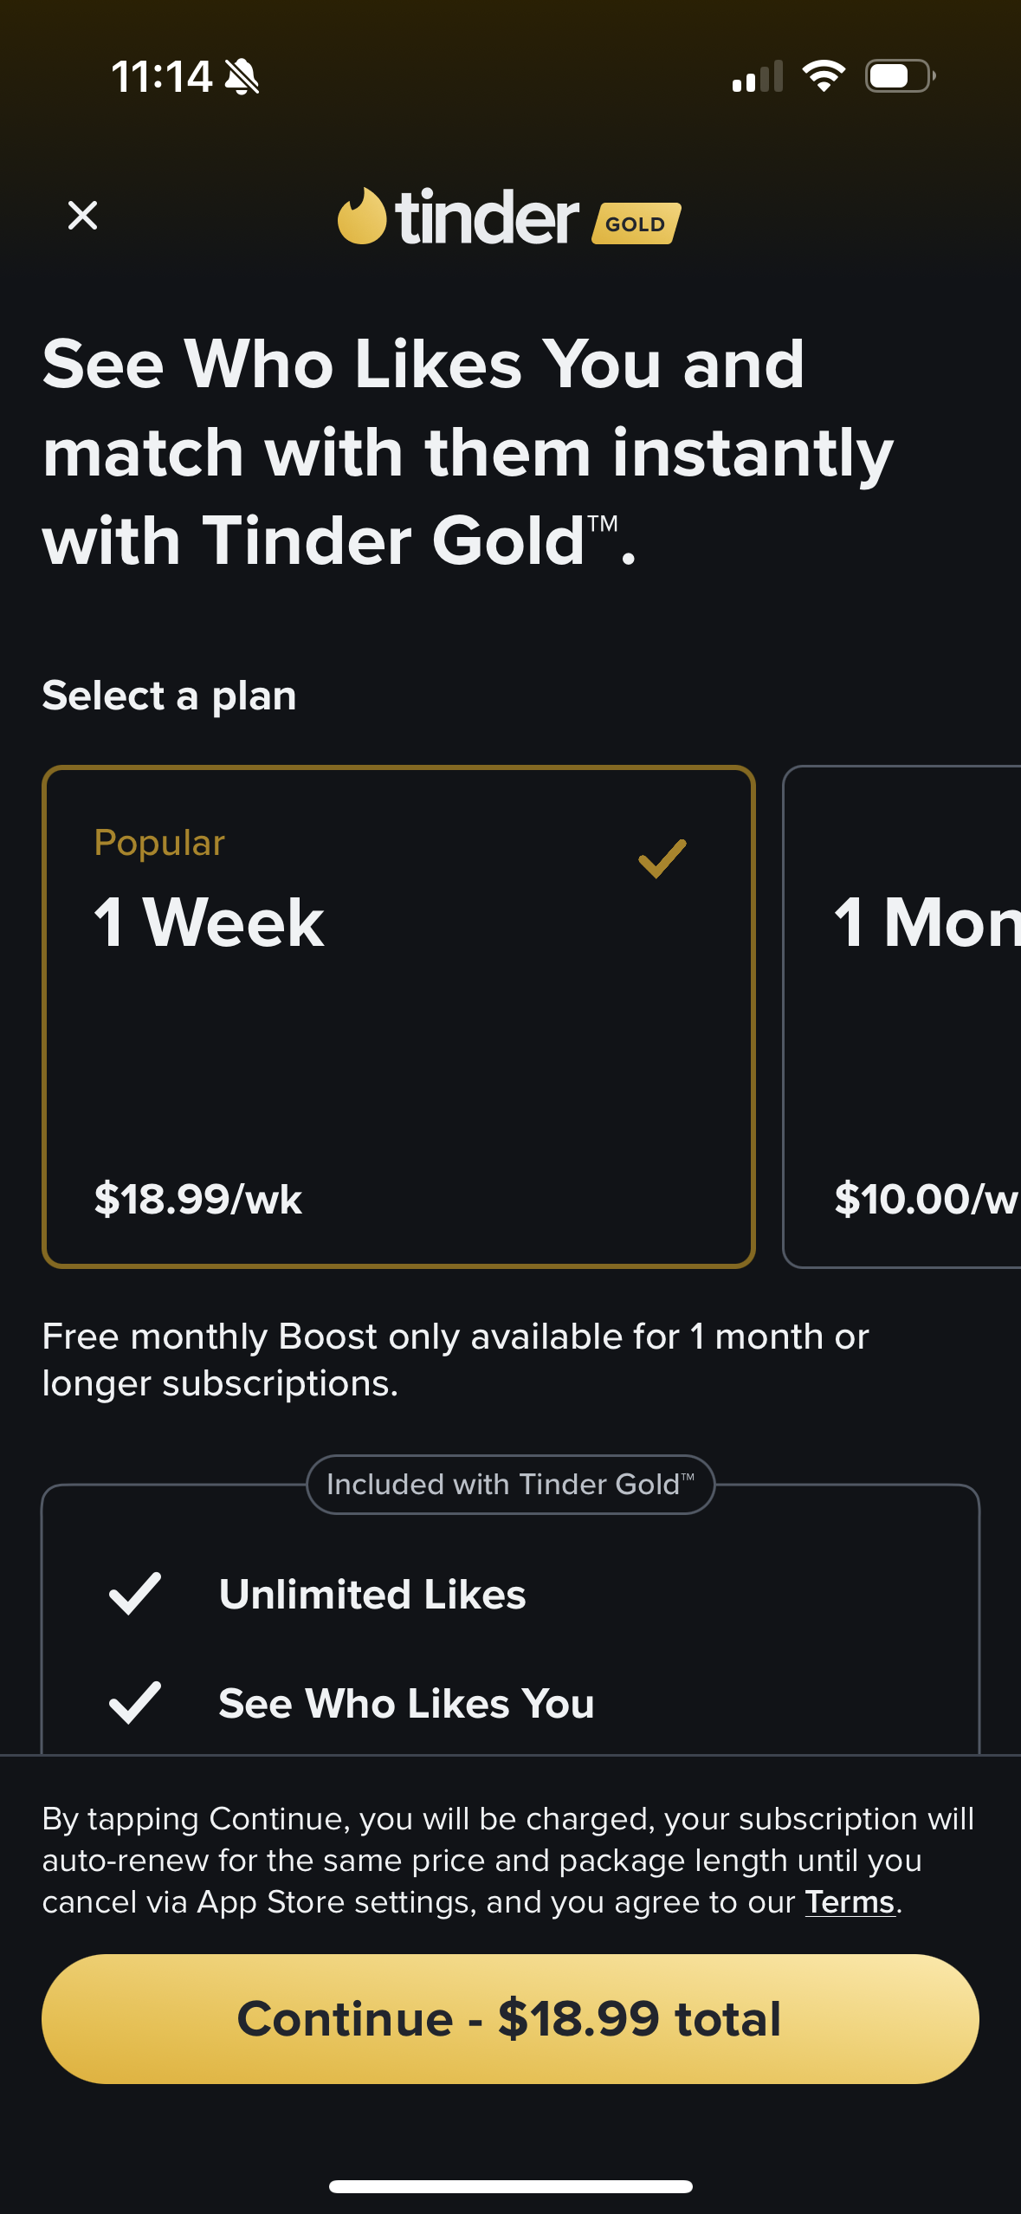Tap the Unlimited Likes feature row

(x=372, y=1594)
